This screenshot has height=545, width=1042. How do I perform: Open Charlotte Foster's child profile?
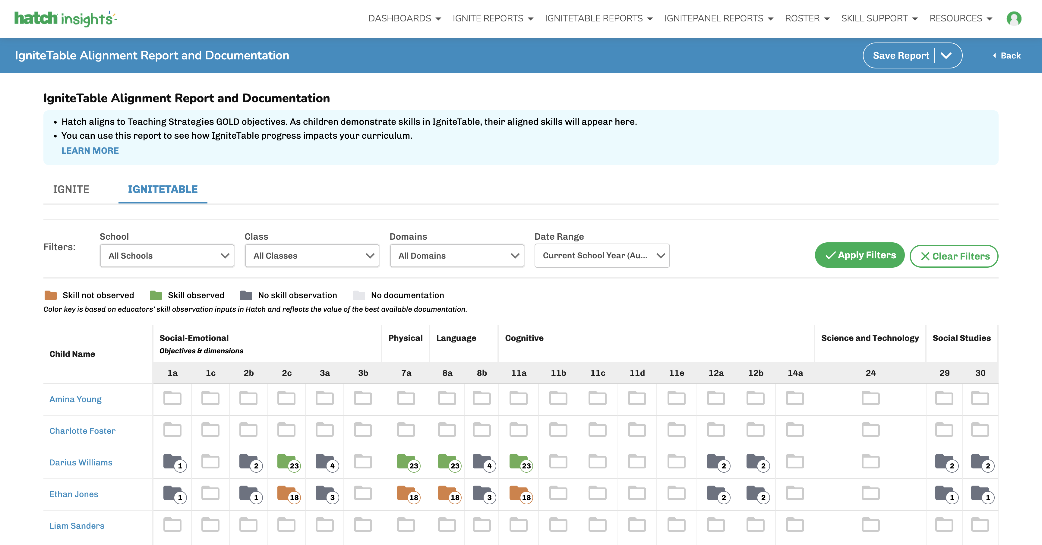click(x=82, y=430)
